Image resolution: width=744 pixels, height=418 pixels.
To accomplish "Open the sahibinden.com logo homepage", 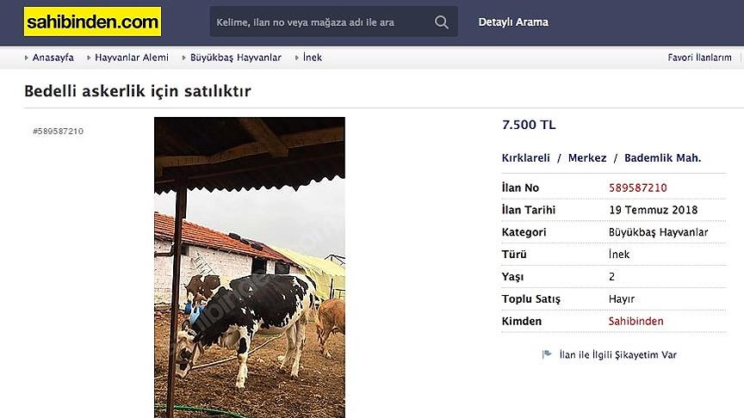I will pos(92,22).
